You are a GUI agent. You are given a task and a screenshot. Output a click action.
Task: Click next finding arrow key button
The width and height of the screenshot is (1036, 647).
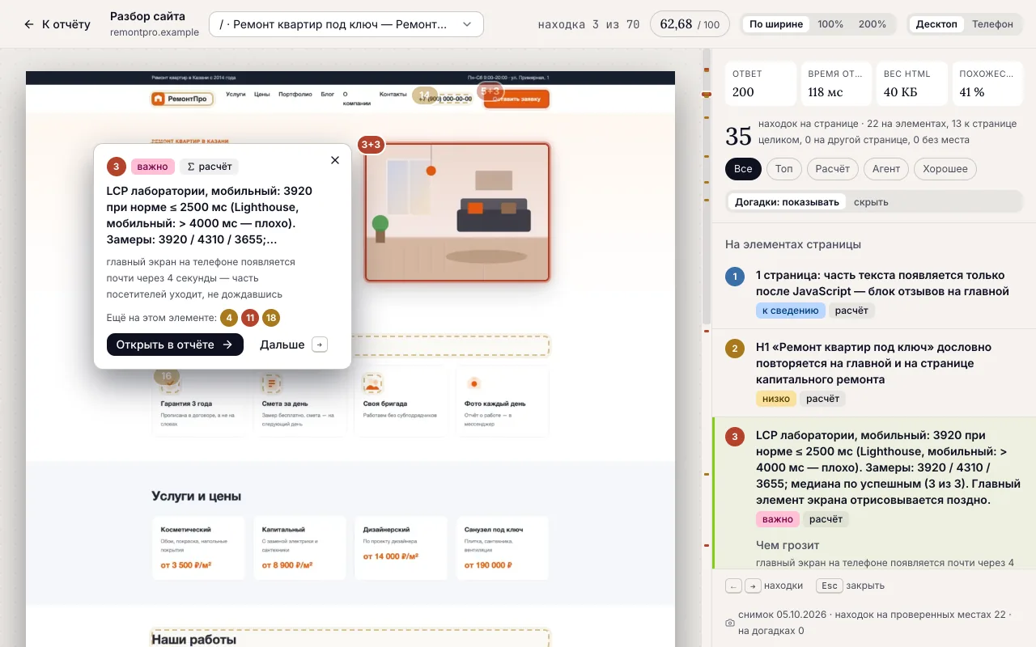[x=753, y=586]
